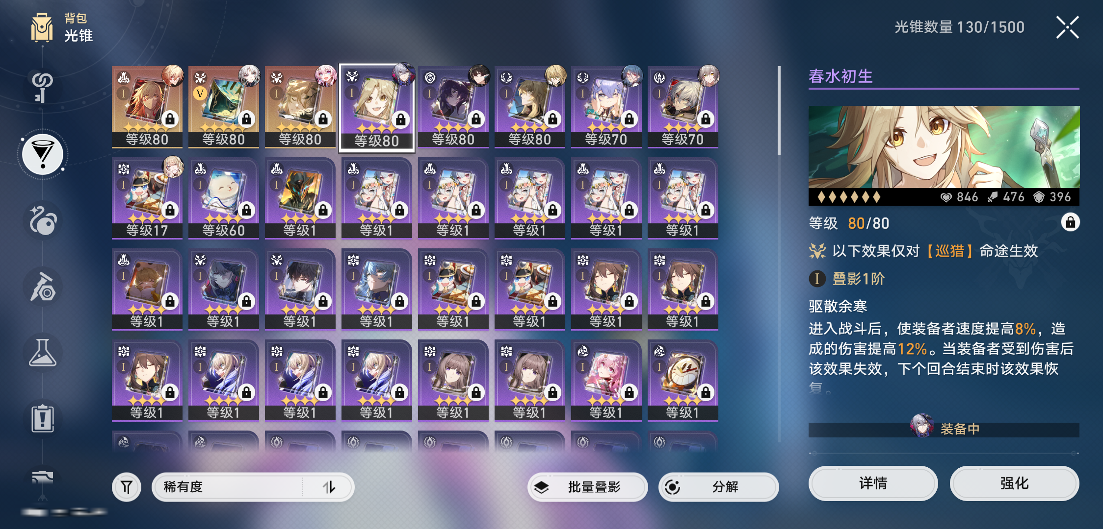Click the backpack icon at top left
The width and height of the screenshot is (1103, 529).
pyautogui.click(x=42, y=27)
